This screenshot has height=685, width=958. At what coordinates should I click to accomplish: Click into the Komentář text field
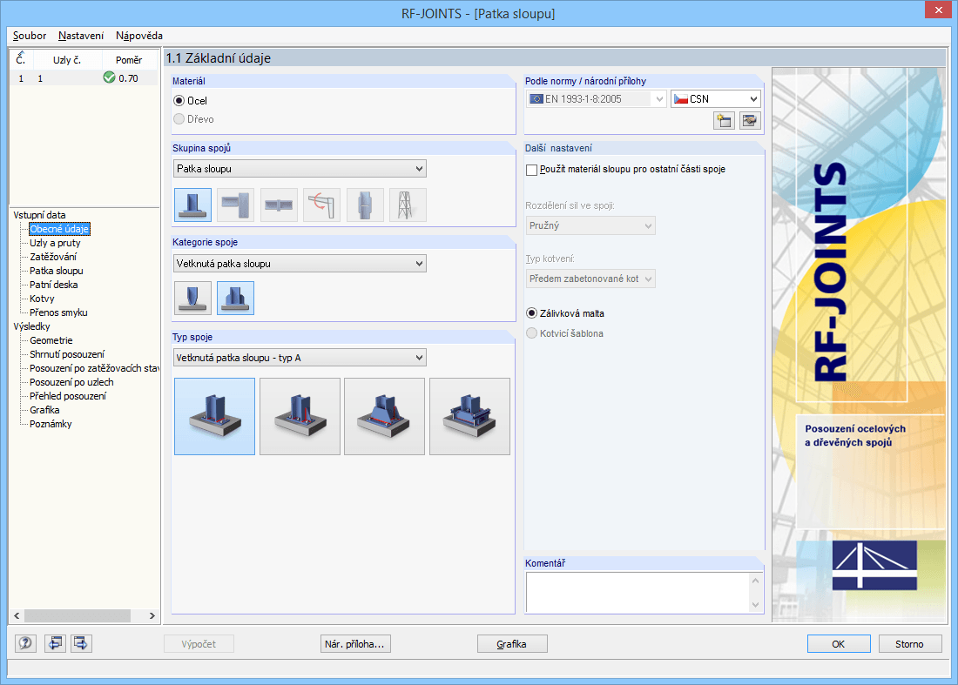(x=638, y=592)
